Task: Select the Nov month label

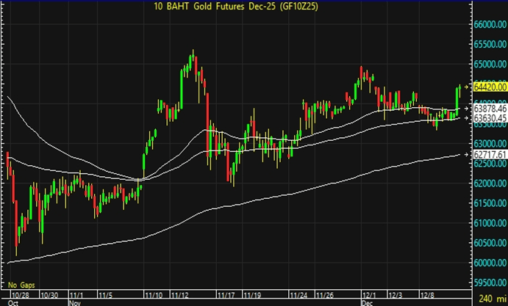Action: click(x=74, y=301)
